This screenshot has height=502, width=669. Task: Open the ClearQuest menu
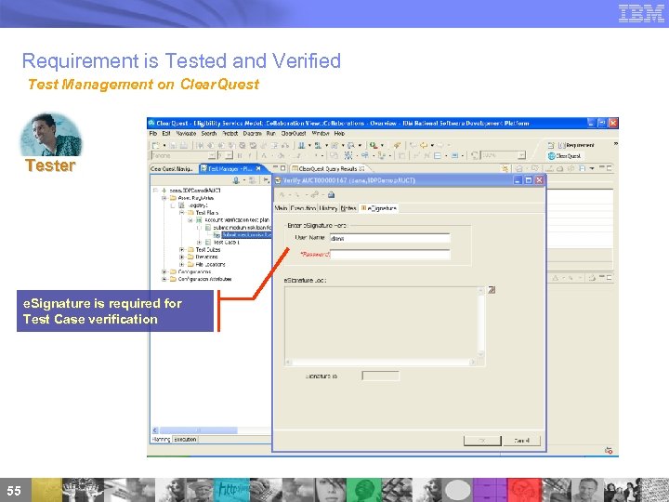point(293,133)
